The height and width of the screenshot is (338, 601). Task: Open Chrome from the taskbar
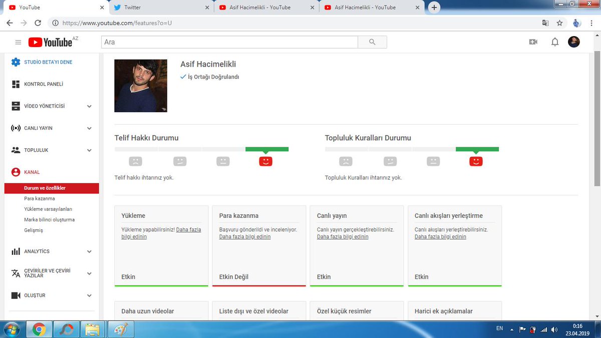[40, 329]
